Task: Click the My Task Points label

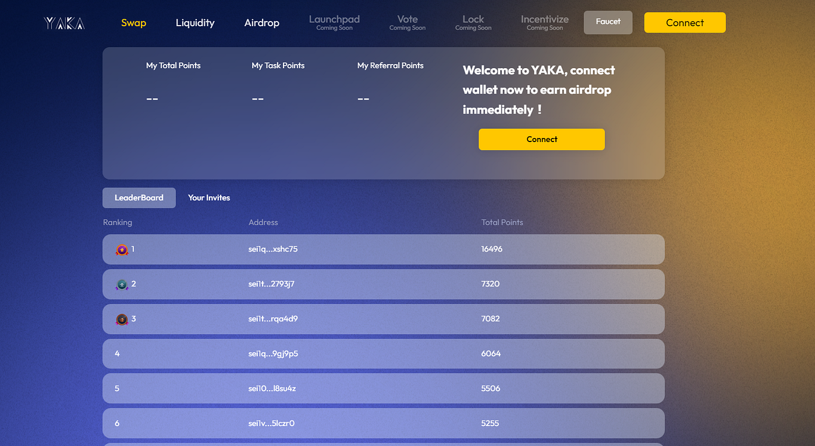Action: click(278, 66)
